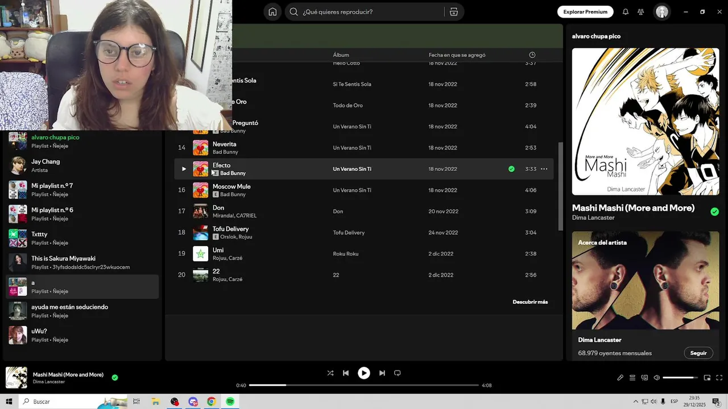The image size is (728, 409).
Task: Sort tracks by Álbum column
Action: [341, 55]
